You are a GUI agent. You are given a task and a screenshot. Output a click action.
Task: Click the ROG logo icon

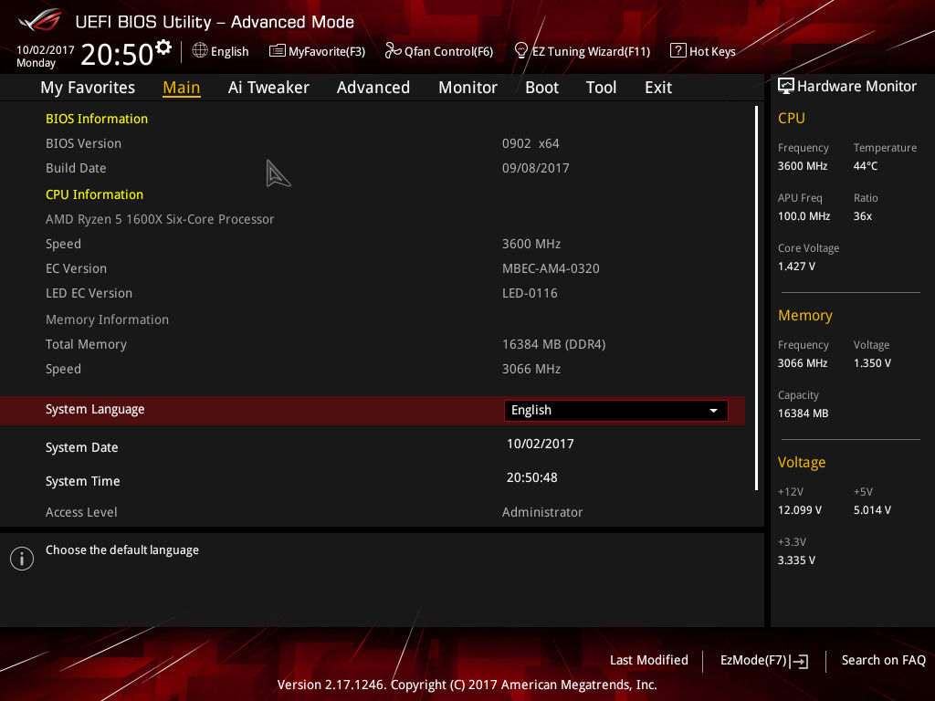click(x=40, y=20)
